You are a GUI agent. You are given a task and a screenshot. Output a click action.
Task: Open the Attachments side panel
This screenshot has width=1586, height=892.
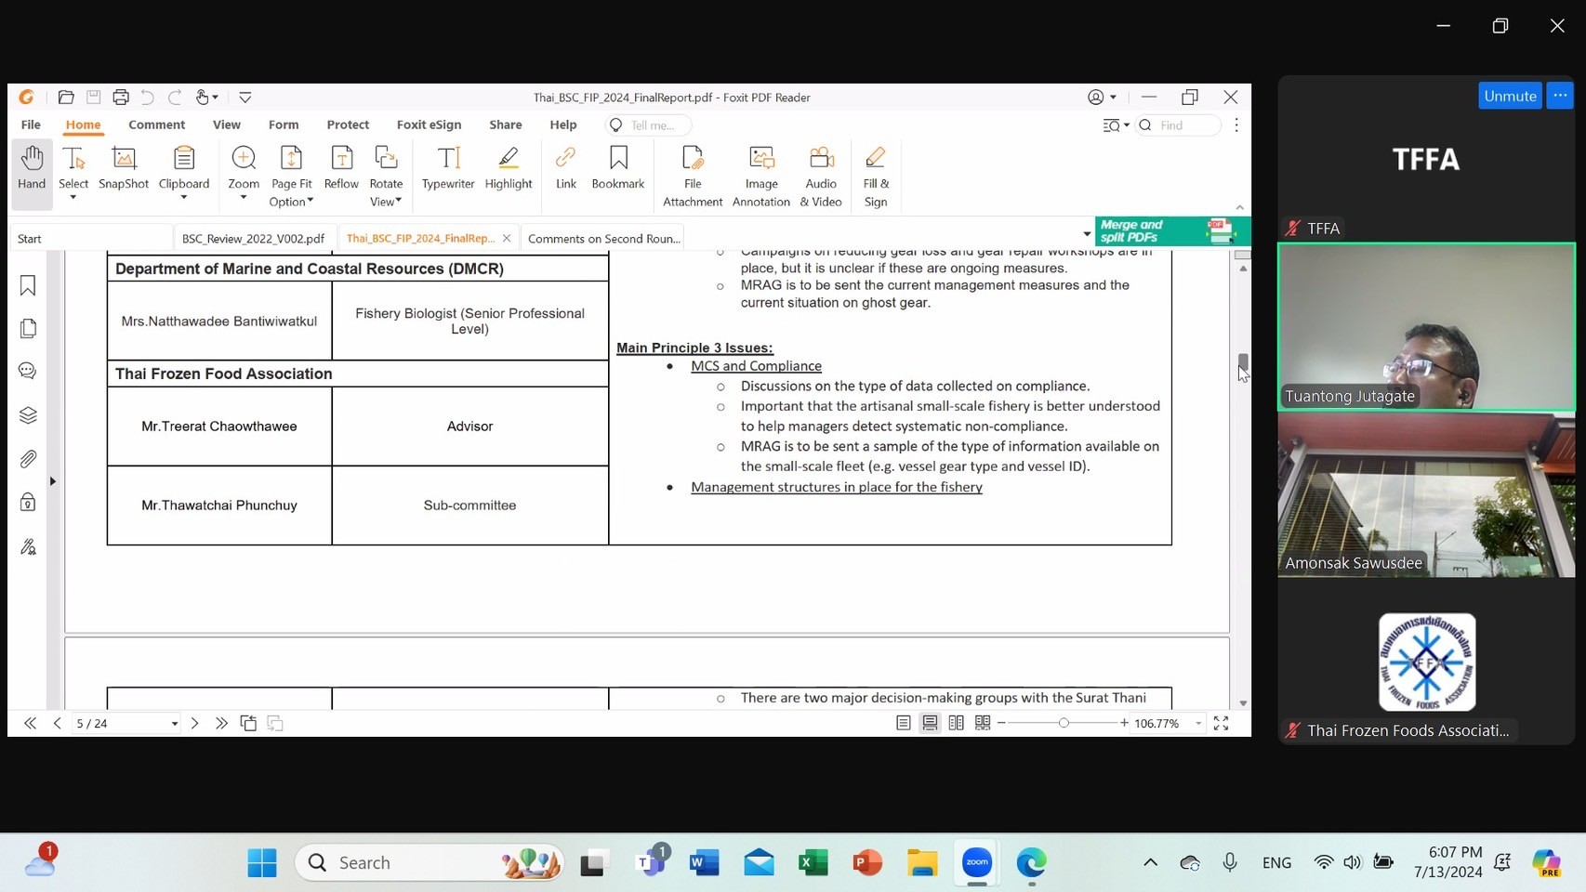[28, 459]
